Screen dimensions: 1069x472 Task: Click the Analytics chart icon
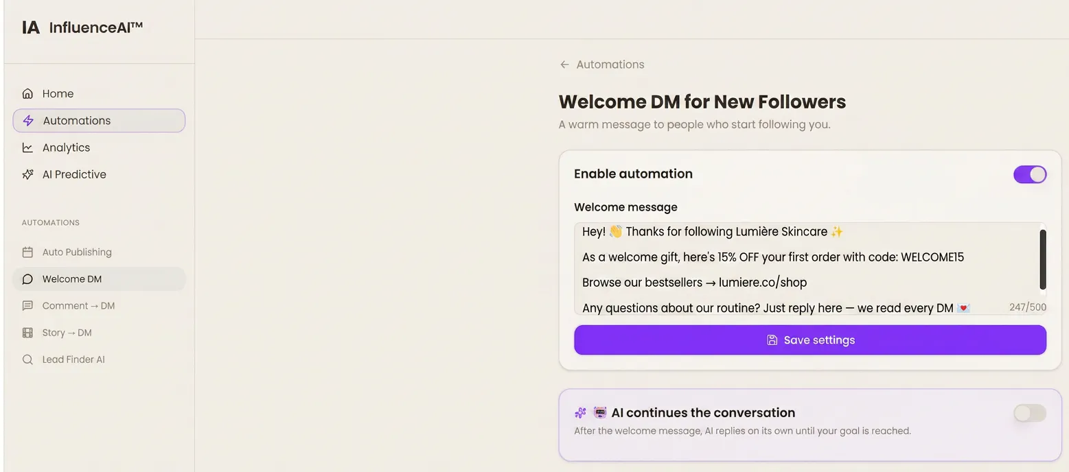27,147
